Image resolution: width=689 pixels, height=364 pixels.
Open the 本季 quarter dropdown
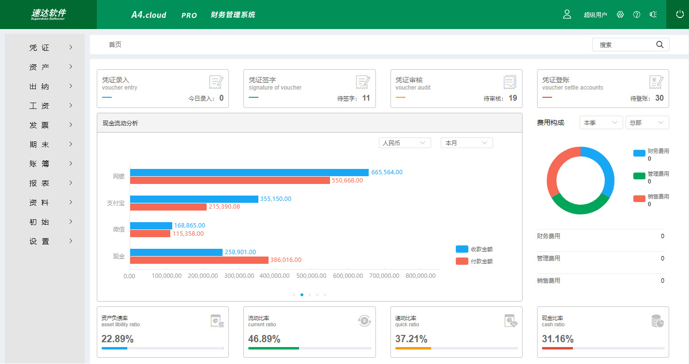pos(601,123)
